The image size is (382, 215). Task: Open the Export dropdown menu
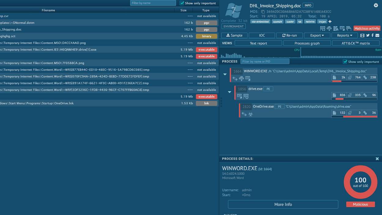317,35
